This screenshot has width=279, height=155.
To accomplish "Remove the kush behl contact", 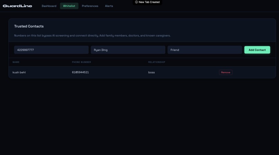I will point(226,72).
